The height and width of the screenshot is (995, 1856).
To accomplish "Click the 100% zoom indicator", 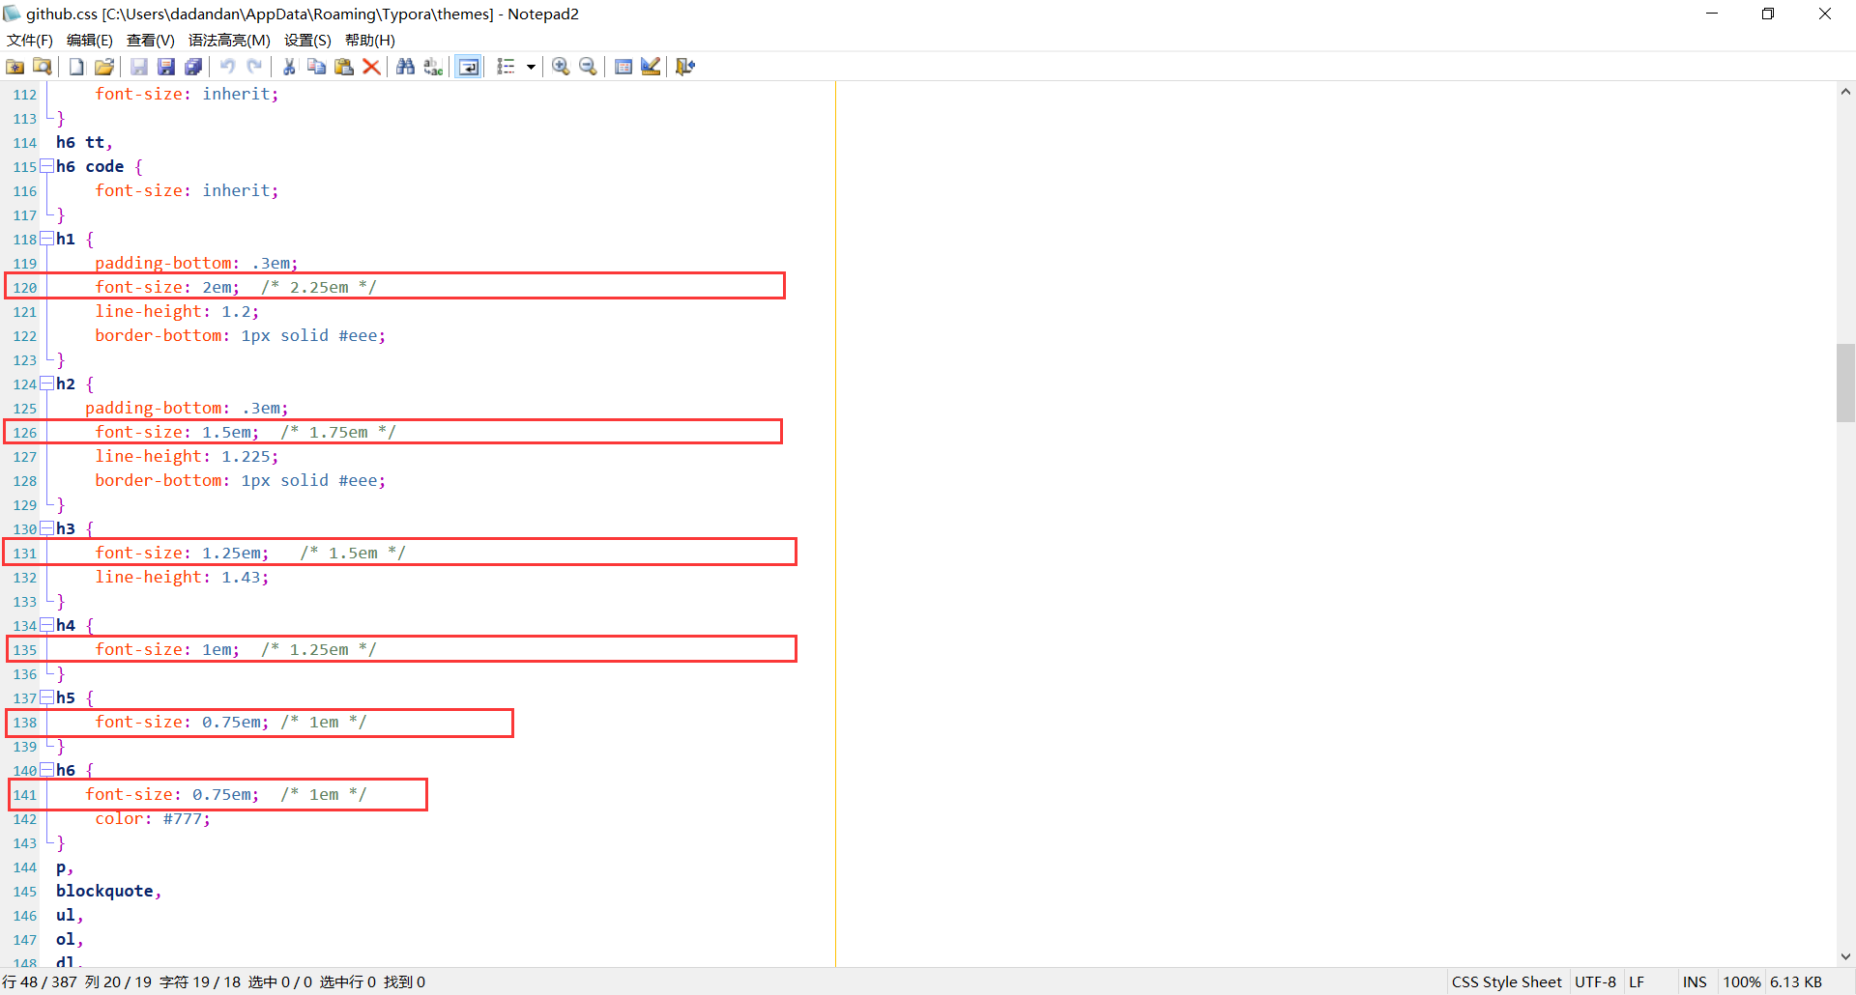I will pos(1741,982).
